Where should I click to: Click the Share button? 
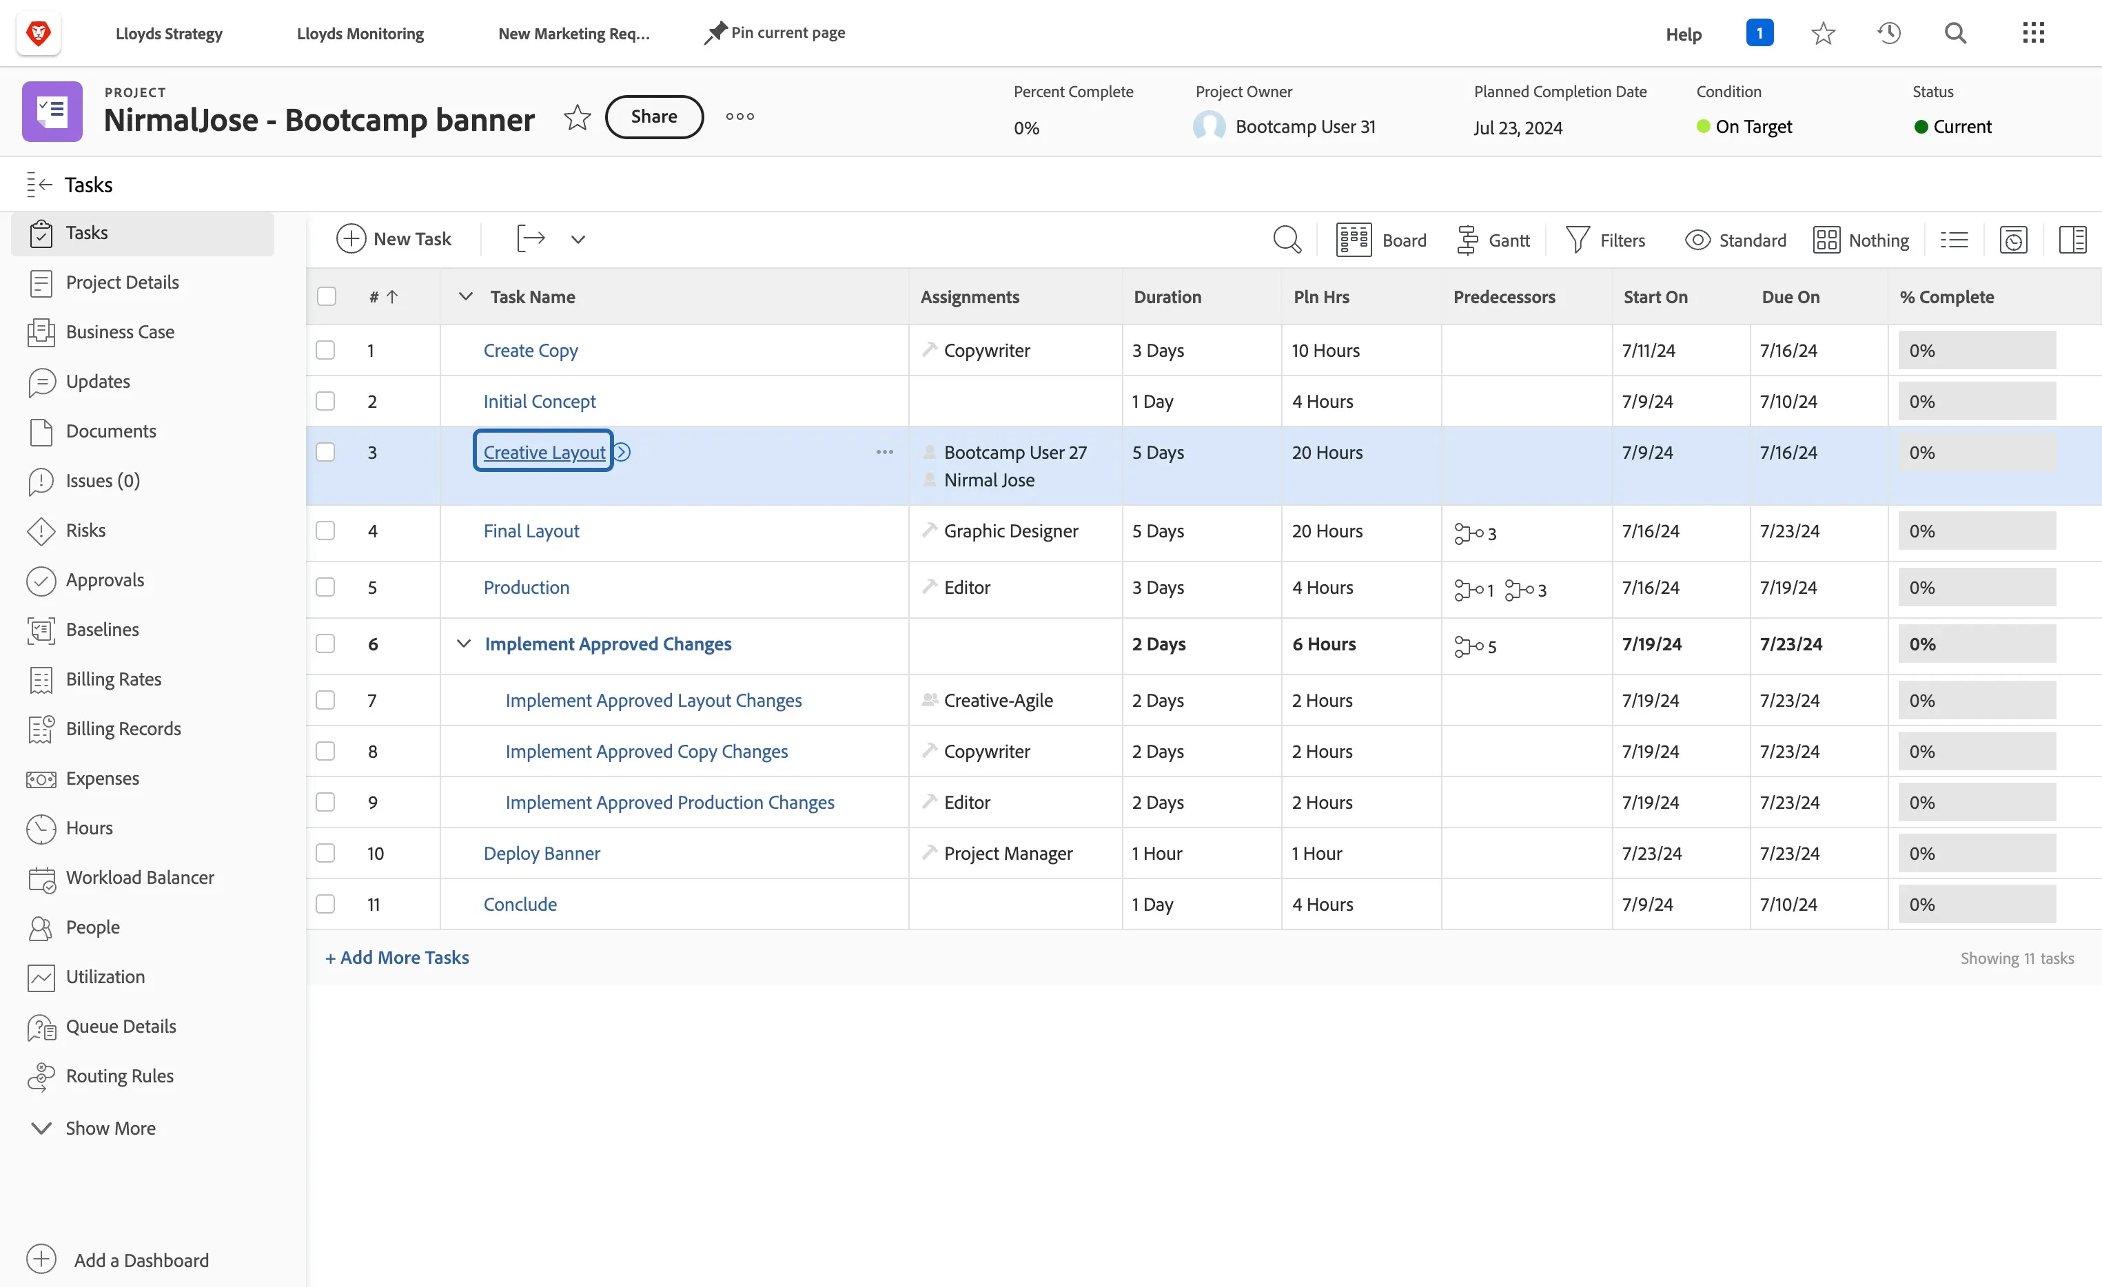click(x=654, y=117)
